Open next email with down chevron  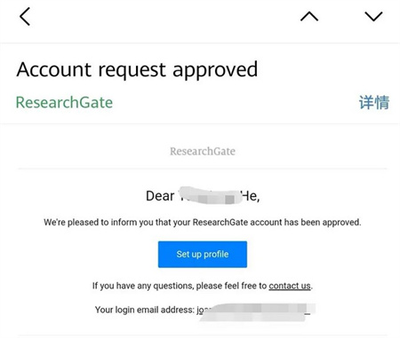click(x=373, y=17)
